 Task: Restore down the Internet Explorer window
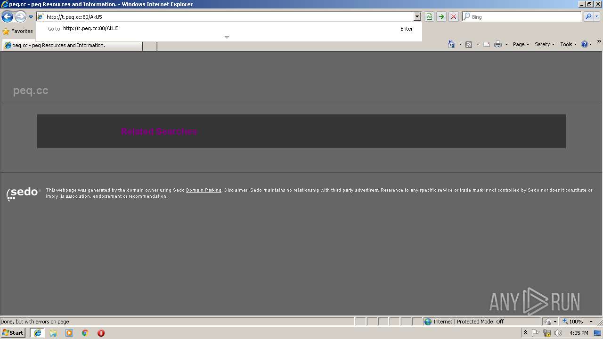[589, 4]
